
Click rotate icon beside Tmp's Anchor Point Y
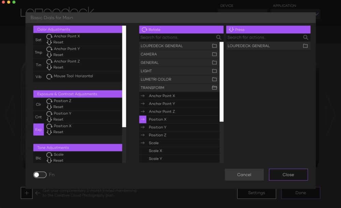(x=49, y=49)
